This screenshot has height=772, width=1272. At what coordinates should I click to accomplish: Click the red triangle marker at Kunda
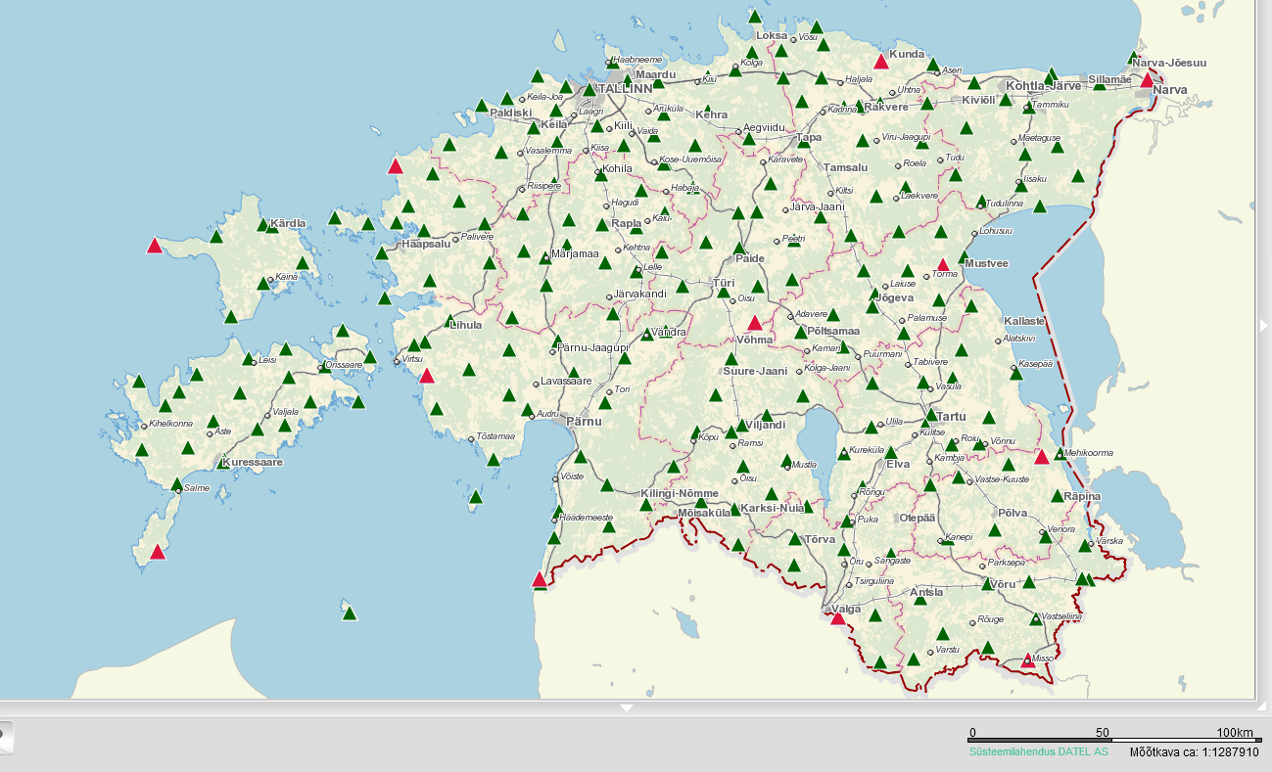point(881,62)
